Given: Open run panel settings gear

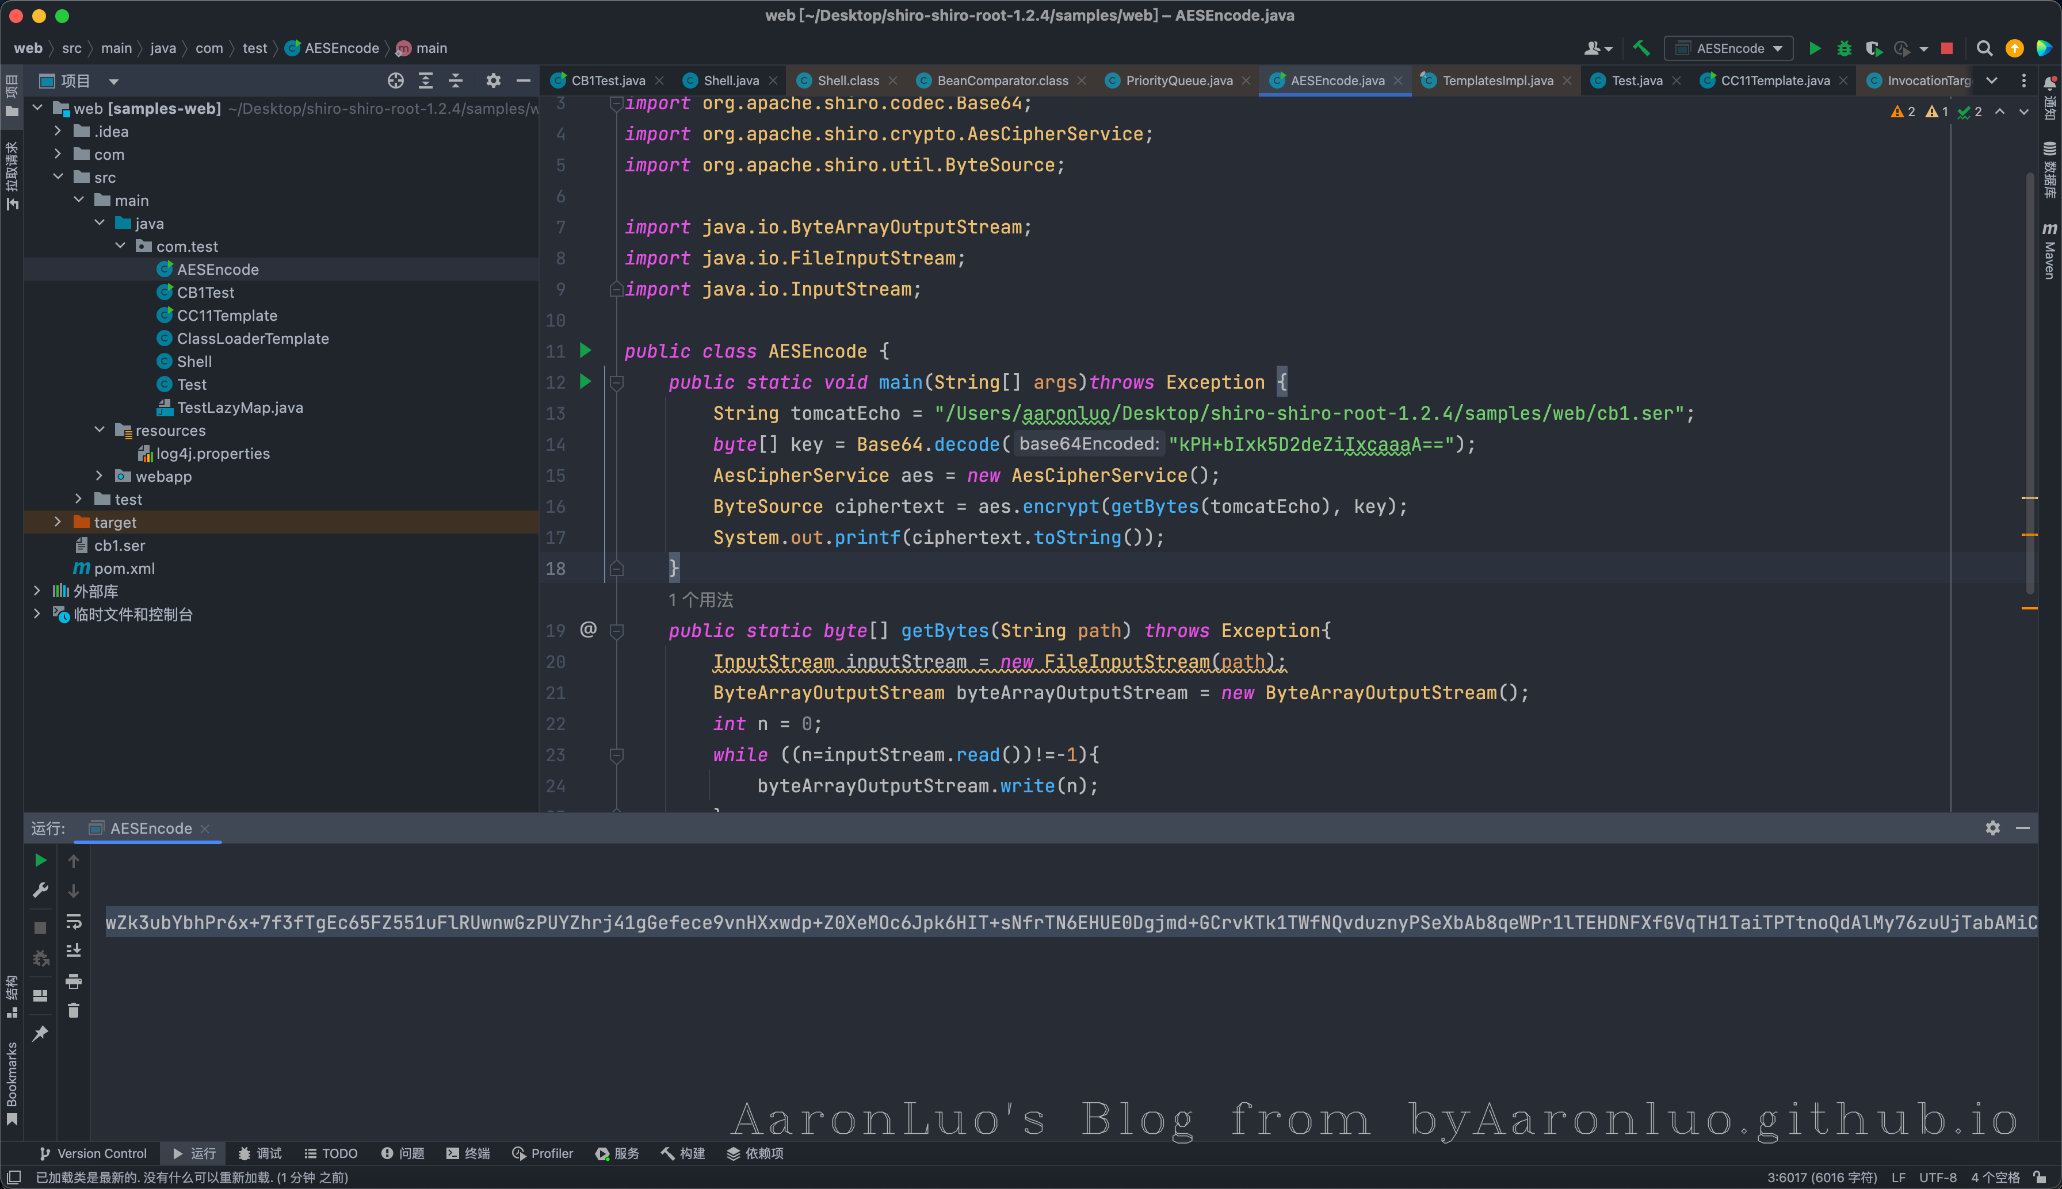Looking at the screenshot, I should point(1992,828).
